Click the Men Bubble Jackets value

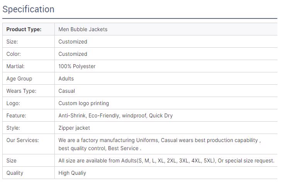pos(83,29)
